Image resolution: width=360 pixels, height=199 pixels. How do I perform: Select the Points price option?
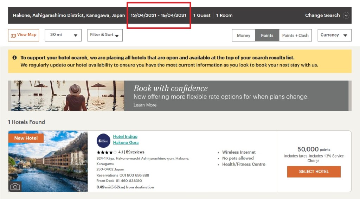pyautogui.click(x=267, y=35)
